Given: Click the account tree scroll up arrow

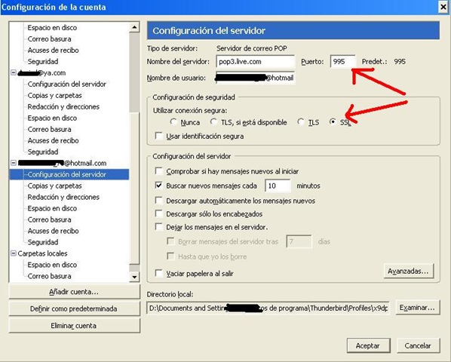Looking at the screenshot, I should 134,27.
